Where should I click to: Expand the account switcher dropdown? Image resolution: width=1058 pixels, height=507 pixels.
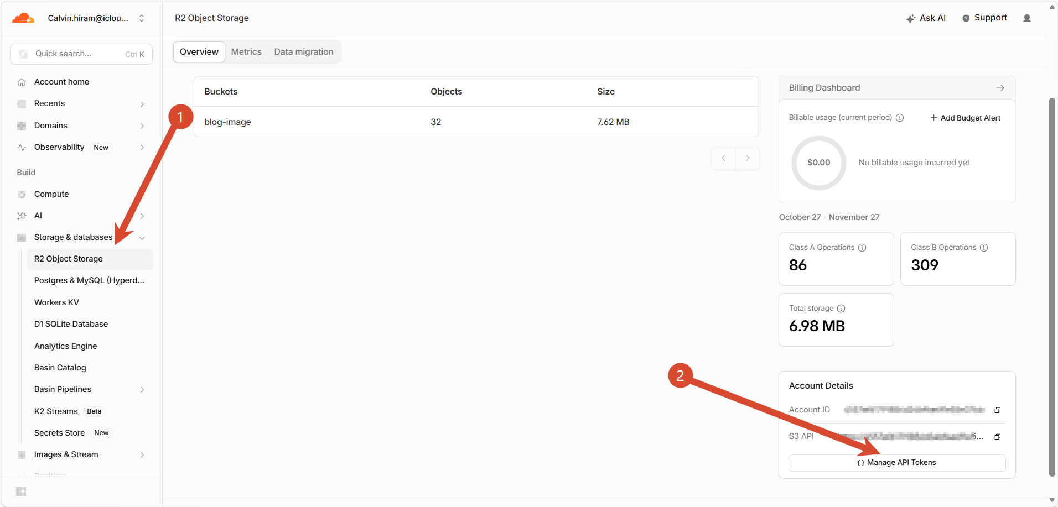(x=142, y=18)
